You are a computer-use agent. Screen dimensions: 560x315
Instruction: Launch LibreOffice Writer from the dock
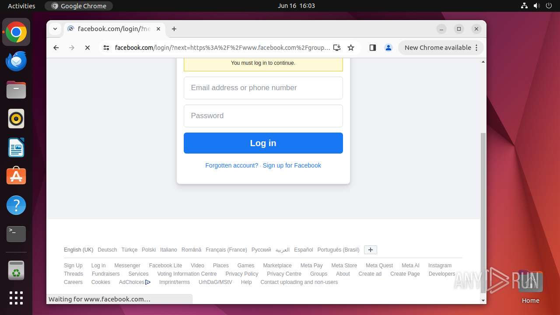point(16,147)
